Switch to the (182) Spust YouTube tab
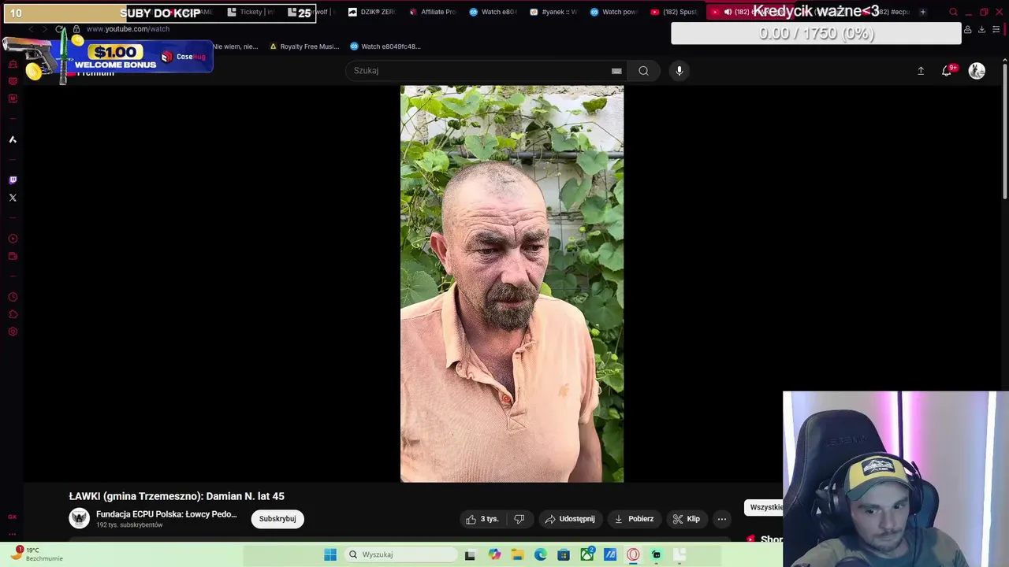Image resolution: width=1009 pixels, height=567 pixels. tap(674, 12)
